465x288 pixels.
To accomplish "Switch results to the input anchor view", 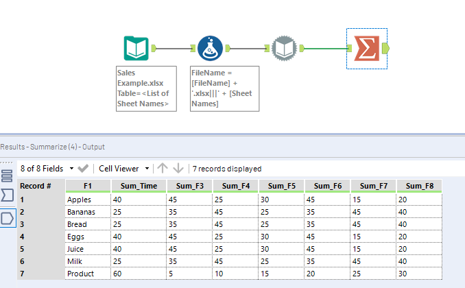I will [7, 197].
